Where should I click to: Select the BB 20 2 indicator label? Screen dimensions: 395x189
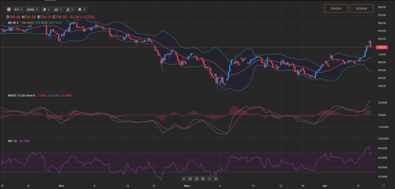point(13,23)
